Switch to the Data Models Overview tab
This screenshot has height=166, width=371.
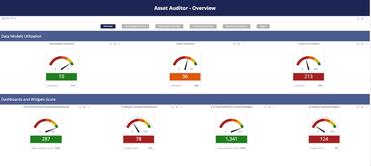point(135,26)
